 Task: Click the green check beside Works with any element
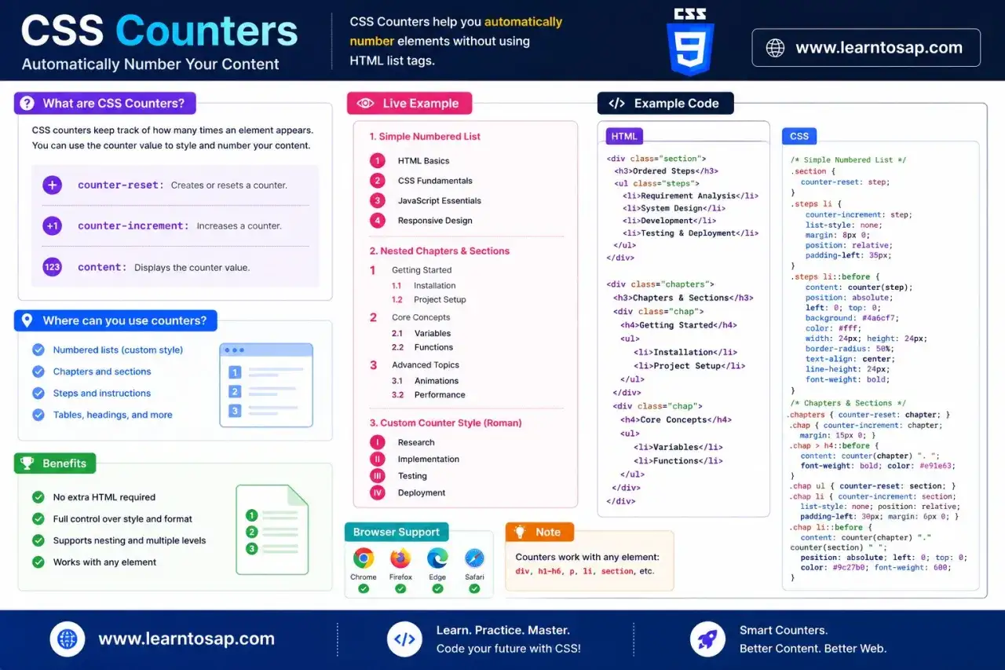click(38, 562)
